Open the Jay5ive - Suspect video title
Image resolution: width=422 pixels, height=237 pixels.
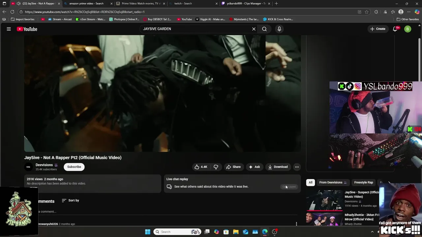pos(362,194)
